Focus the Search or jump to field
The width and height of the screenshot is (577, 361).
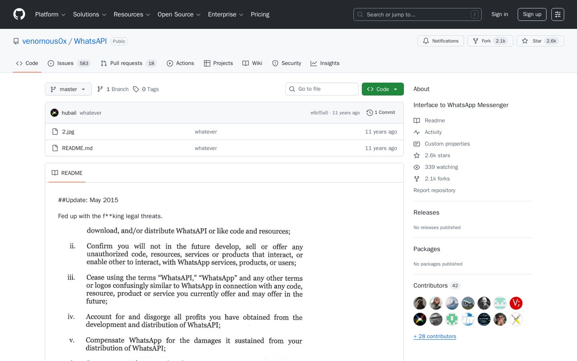point(417,14)
